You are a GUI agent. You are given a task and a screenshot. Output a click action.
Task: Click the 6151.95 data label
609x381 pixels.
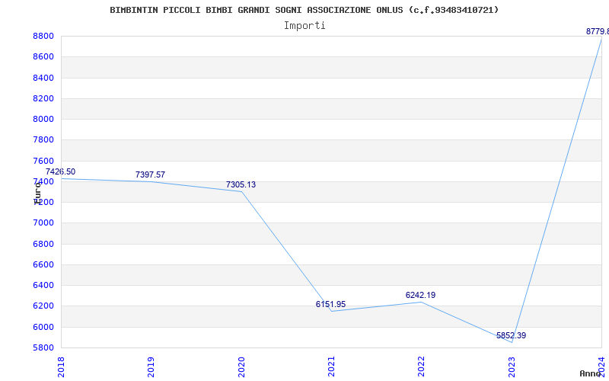click(x=330, y=304)
